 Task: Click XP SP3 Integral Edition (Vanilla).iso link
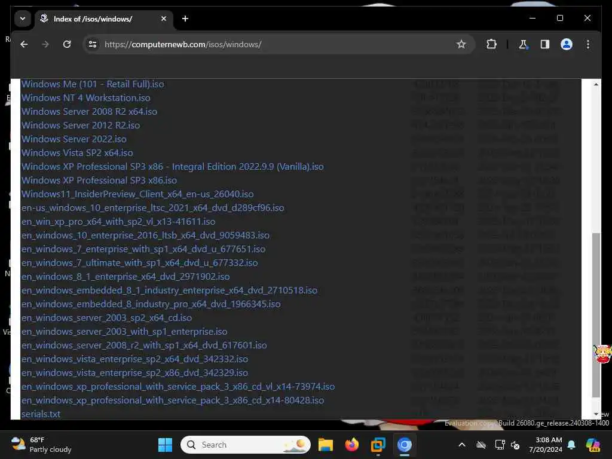(173, 167)
